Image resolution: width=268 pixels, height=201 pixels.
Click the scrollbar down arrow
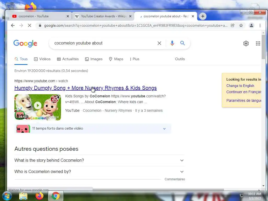263,186
